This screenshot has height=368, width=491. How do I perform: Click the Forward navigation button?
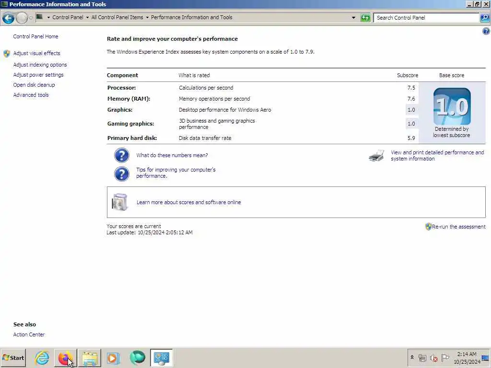(x=22, y=18)
